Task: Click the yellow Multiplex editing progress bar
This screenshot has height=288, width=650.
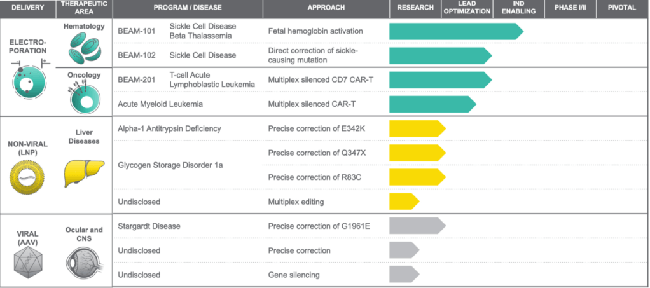Action: (403, 202)
